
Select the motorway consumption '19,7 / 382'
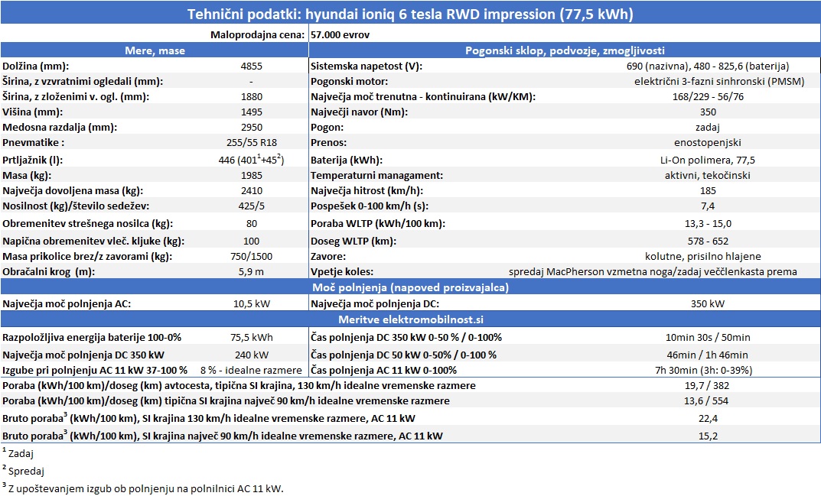click(707, 386)
